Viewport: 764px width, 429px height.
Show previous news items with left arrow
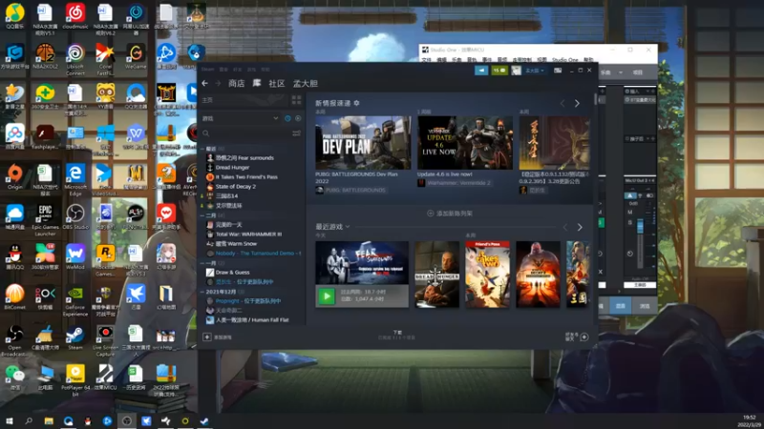click(x=562, y=103)
